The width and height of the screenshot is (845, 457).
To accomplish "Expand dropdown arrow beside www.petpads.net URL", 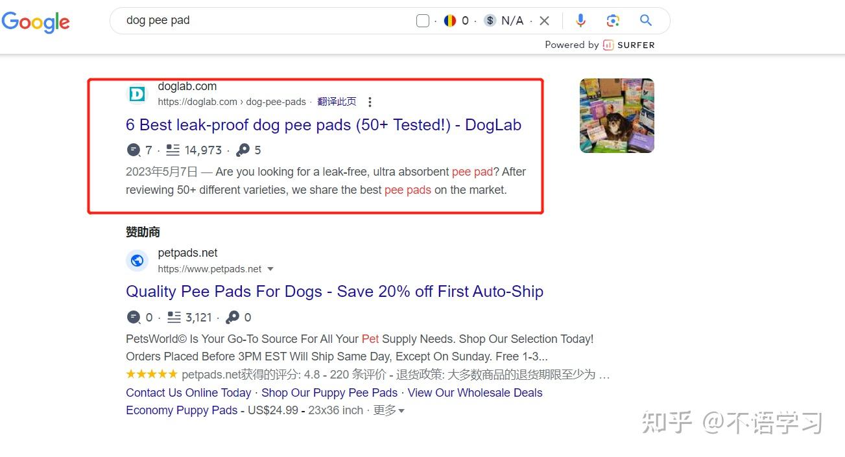I will (270, 269).
